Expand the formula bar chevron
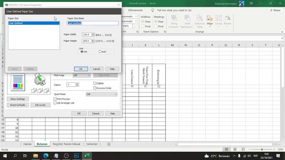This screenshot has height=160, width=285. [x=282, y=38]
